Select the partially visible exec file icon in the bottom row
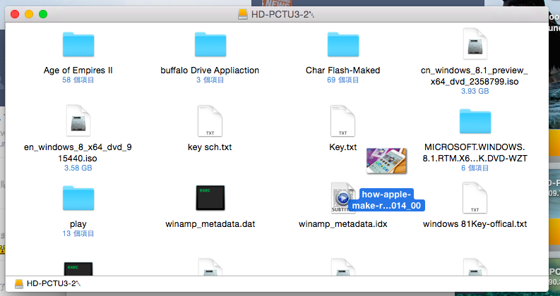The image size is (560, 296). pyautogui.click(x=78, y=269)
